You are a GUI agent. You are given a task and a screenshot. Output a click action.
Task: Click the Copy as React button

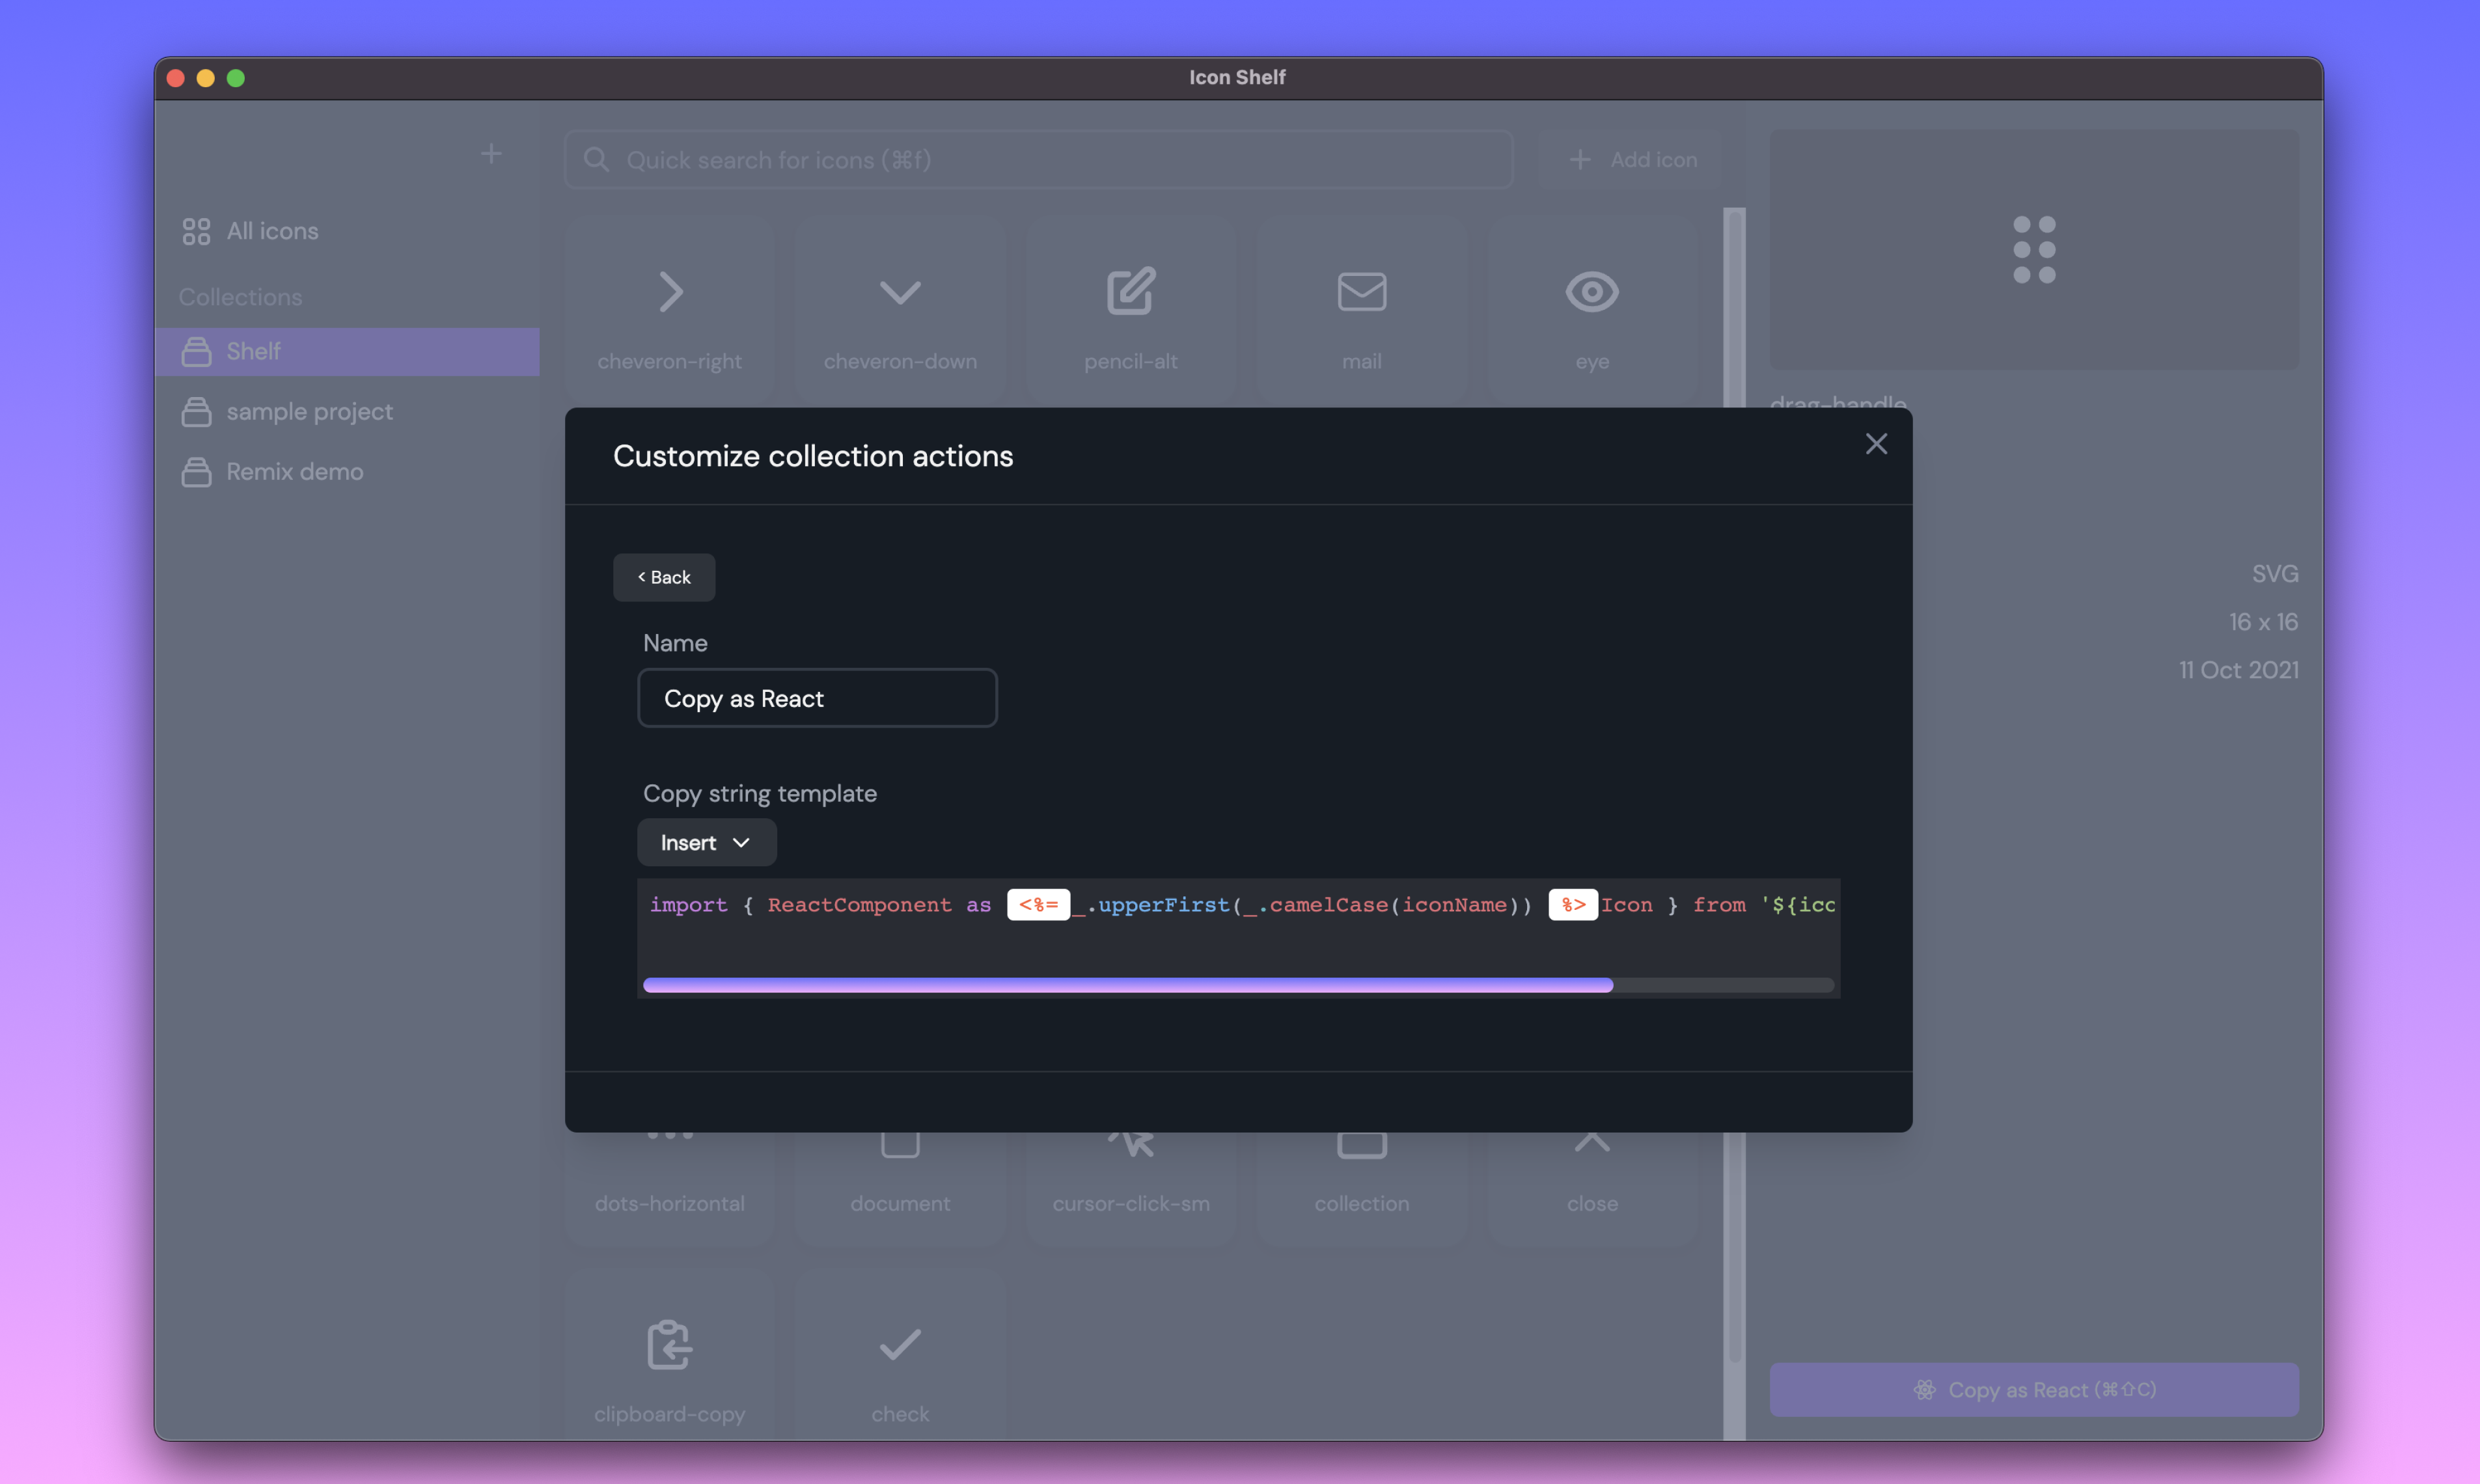2034,1390
